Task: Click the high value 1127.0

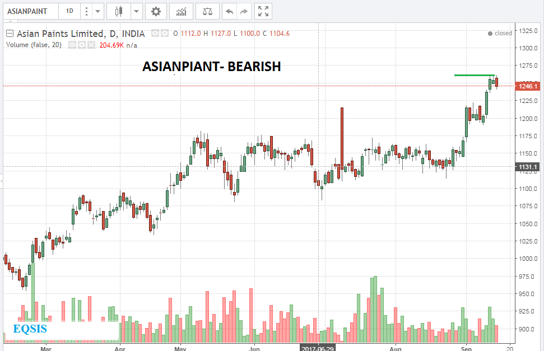Action: [x=221, y=34]
